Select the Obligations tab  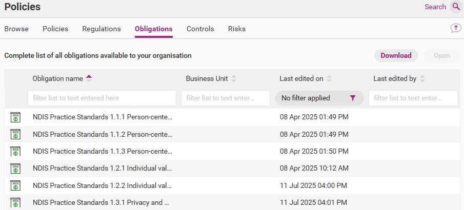click(x=154, y=29)
